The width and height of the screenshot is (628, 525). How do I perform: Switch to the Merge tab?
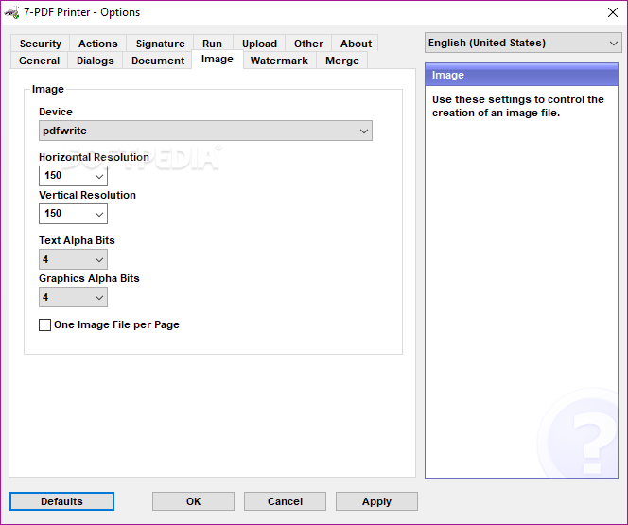[342, 61]
